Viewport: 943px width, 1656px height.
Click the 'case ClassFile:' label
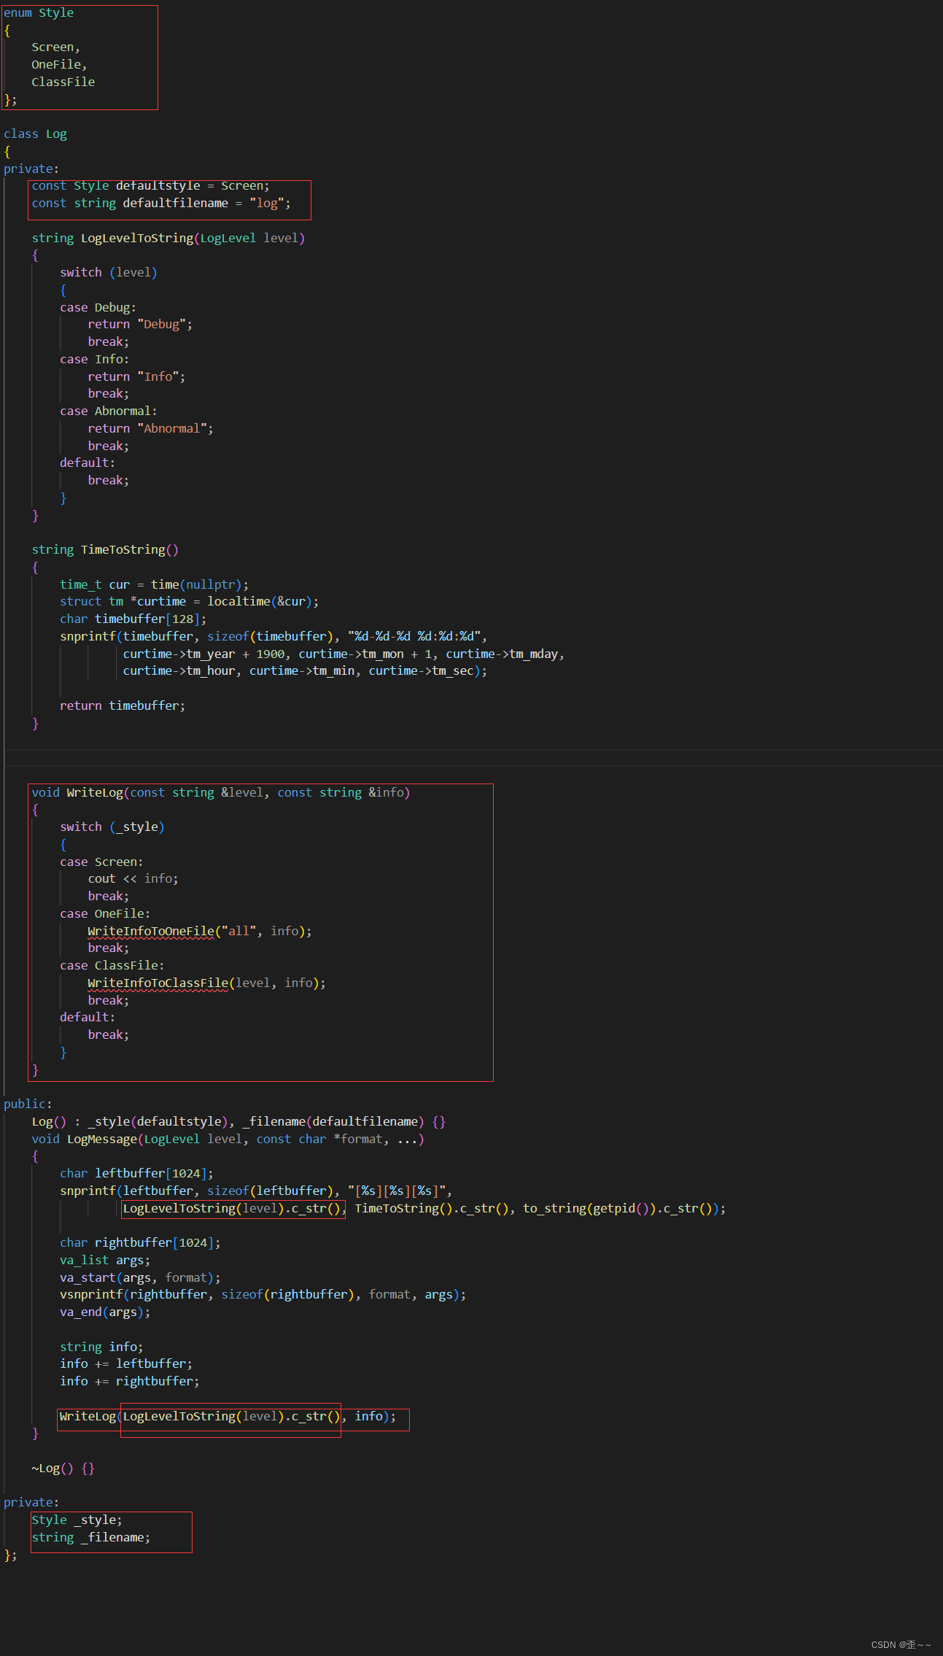(x=112, y=966)
